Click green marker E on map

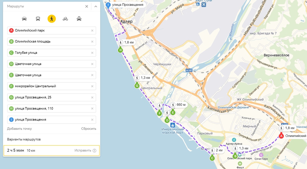173,112
